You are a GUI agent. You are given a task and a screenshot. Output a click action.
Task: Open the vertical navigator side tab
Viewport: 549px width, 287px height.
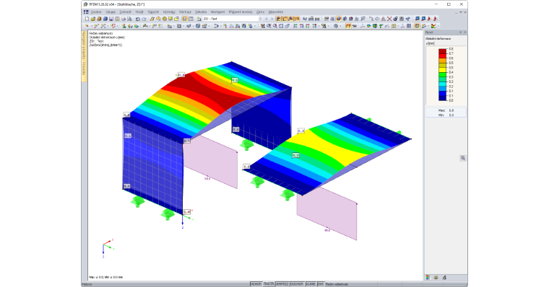pos(84,56)
